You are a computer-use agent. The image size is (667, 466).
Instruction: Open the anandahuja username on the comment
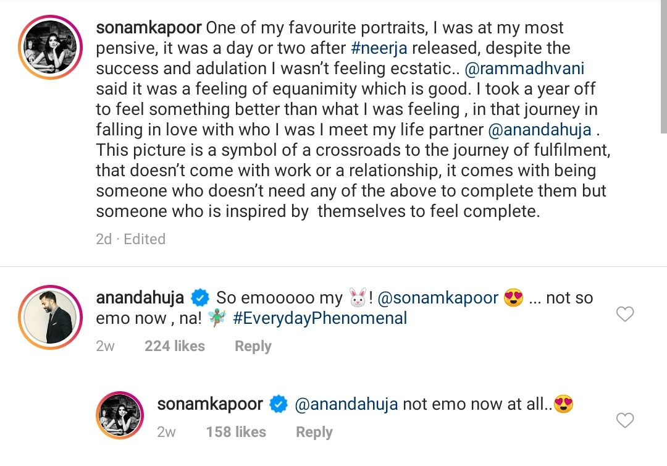pyautogui.click(x=140, y=298)
